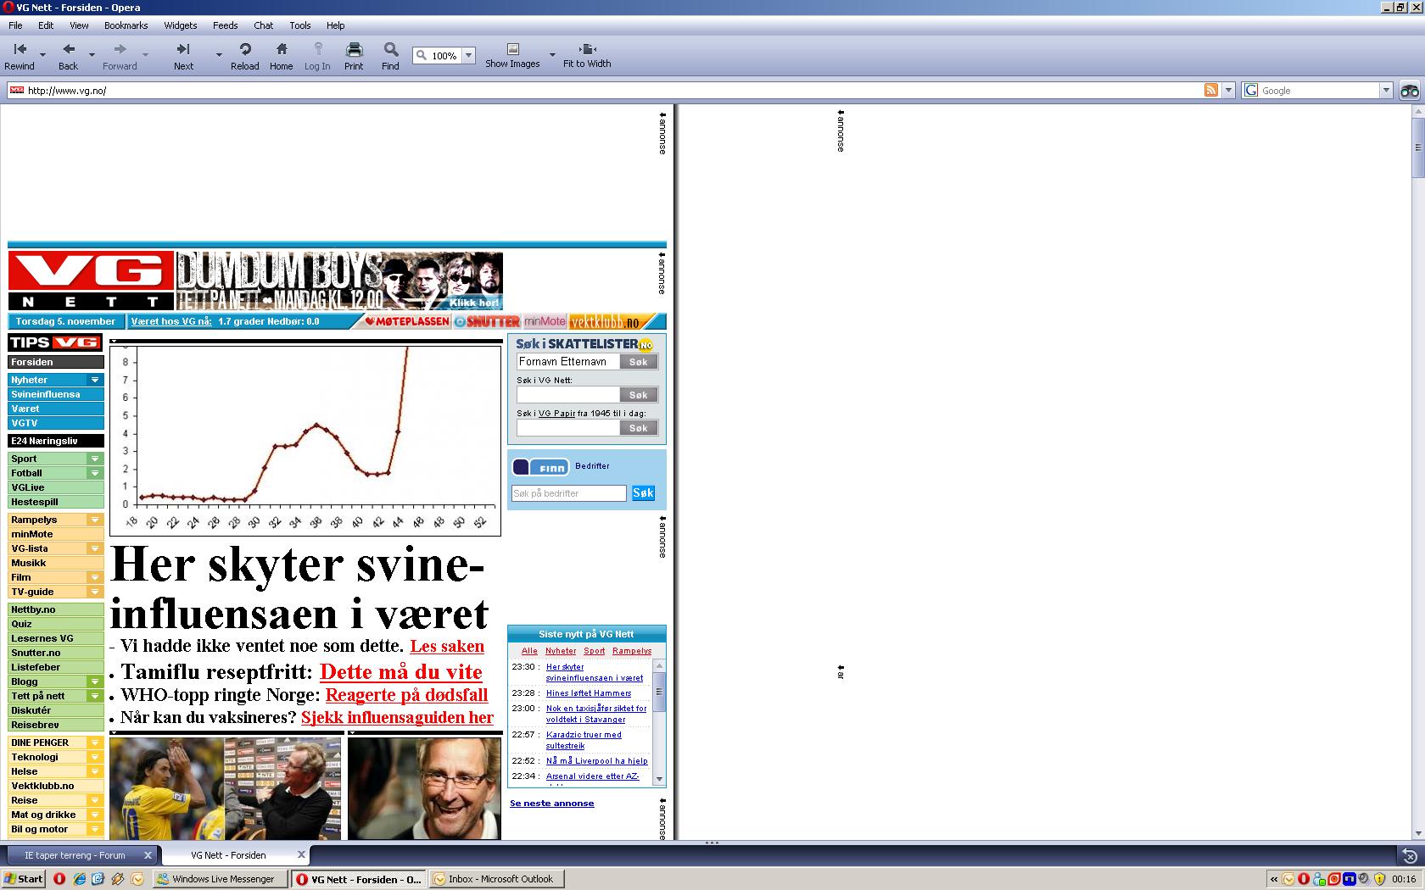Open the Tools menu

click(x=300, y=25)
